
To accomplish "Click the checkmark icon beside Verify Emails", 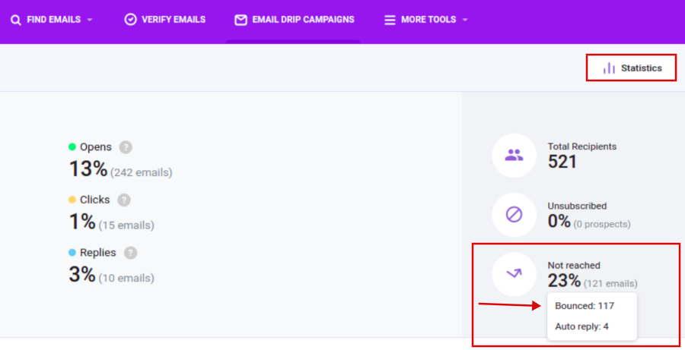I will click(x=131, y=20).
